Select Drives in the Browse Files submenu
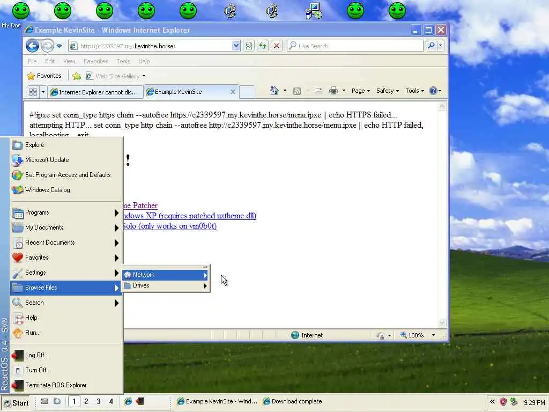 [166, 285]
